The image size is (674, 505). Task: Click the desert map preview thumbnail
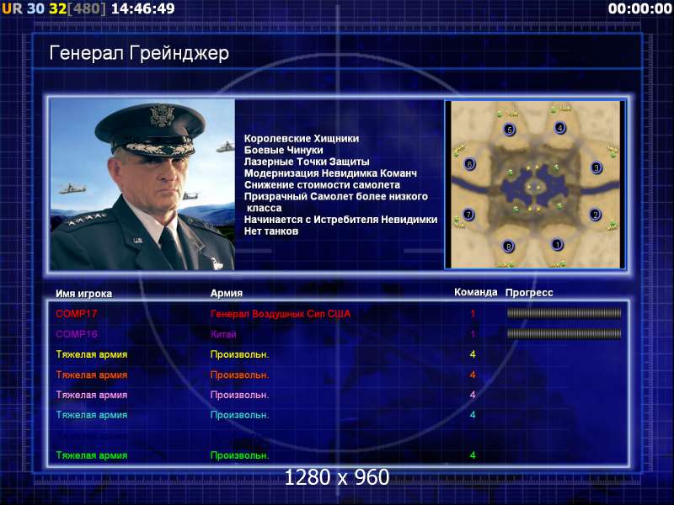[535, 184]
